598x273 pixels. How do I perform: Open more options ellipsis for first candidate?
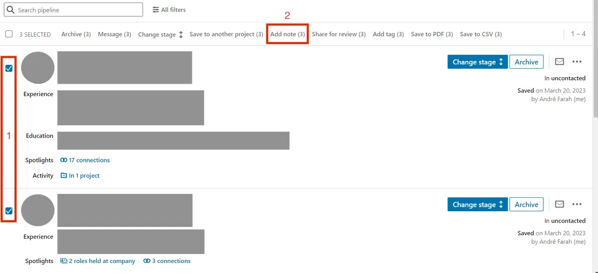click(x=577, y=62)
